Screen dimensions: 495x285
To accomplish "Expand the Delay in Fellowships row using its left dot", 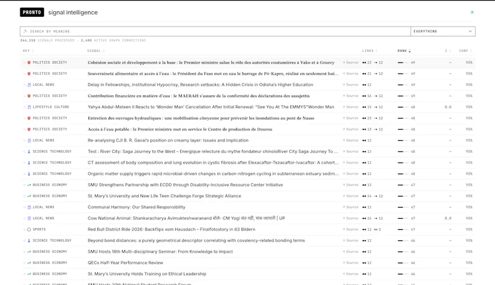I will click(24, 85).
